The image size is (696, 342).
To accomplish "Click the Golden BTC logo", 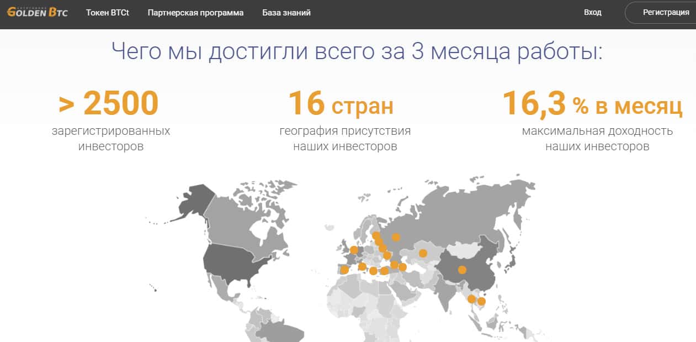I will [37, 12].
